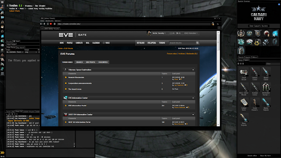Select the Exotic Dancers item

click(x=255, y=104)
